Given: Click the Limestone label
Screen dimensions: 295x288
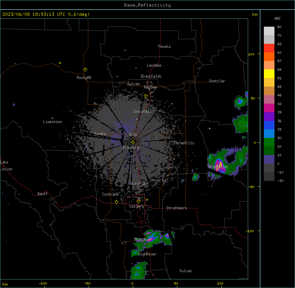Looking at the screenshot, I should click(x=52, y=122).
